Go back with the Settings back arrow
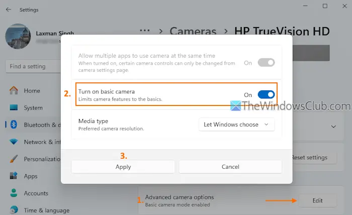This screenshot has width=352, height=215. [x=9, y=10]
